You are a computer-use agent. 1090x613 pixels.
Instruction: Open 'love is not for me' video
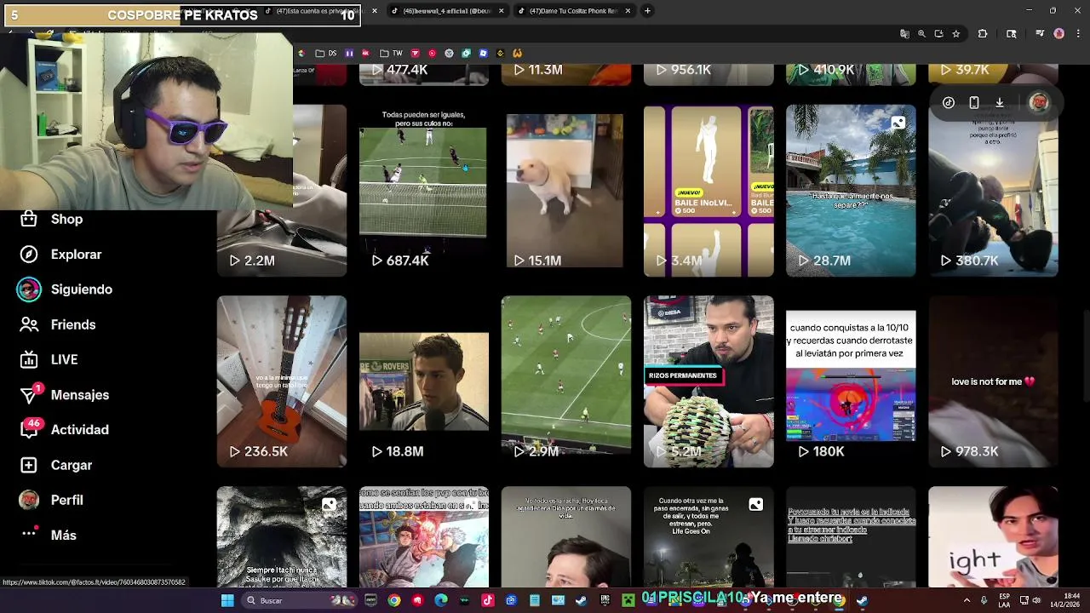993,381
